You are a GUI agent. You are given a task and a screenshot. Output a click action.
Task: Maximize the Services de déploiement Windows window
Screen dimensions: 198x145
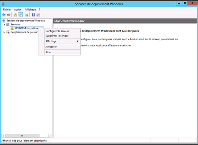[x=185, y=3]
